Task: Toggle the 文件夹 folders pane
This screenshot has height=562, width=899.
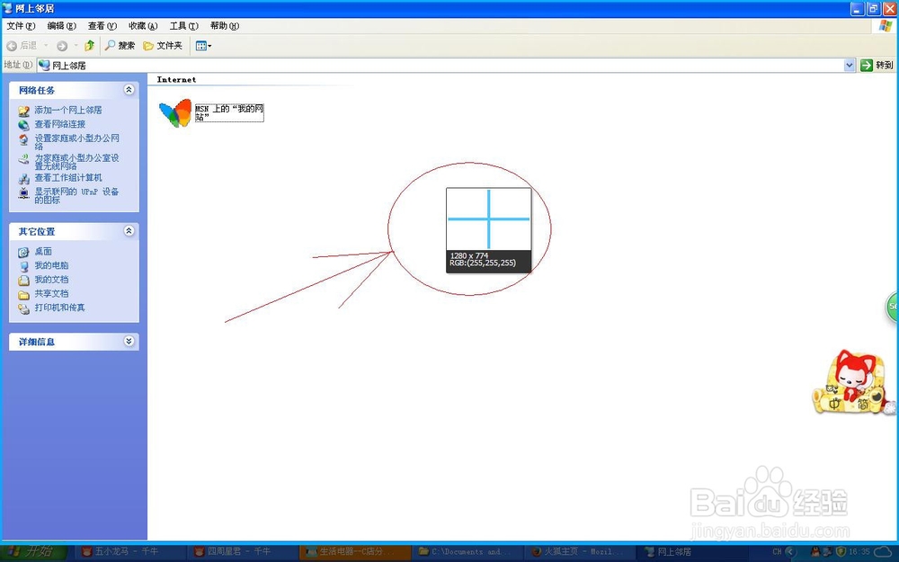Action: 163,45
